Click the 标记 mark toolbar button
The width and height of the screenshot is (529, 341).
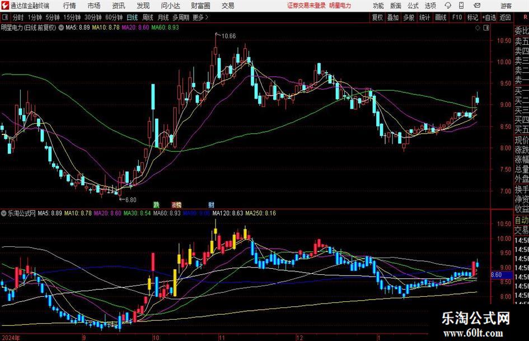pos(472,17)
